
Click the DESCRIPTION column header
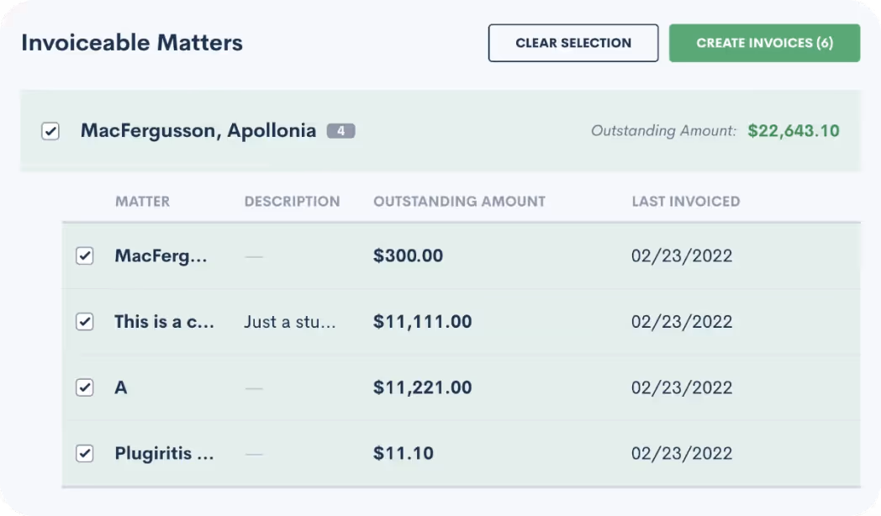click(x=292, y=202)
